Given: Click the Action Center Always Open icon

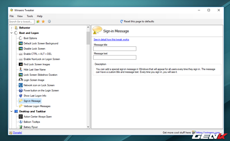Looking at the screenshot, I should 20,116.
